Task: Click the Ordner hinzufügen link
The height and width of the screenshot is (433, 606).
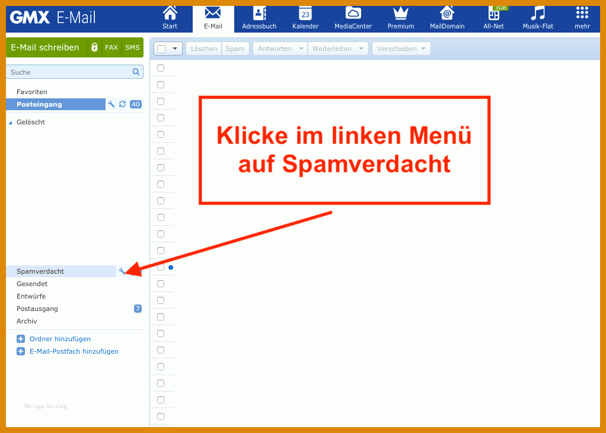Action: tap(60, 339)
